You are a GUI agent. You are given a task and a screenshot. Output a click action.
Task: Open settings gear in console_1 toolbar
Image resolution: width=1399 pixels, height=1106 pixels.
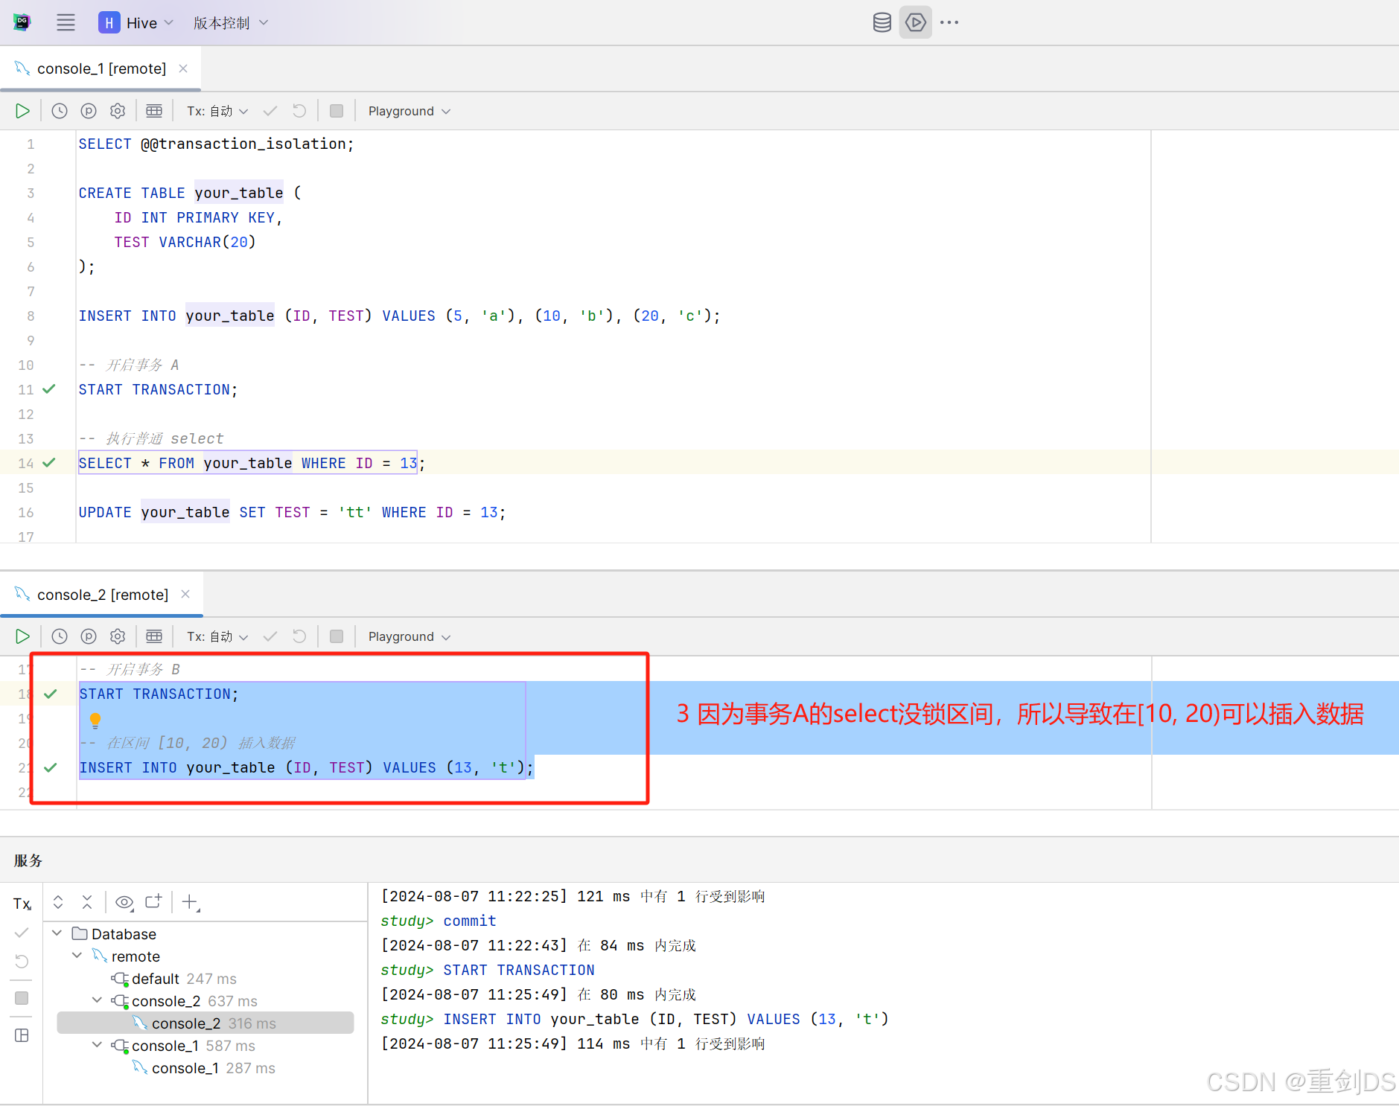pyautogui.click(x=118, y=111)
